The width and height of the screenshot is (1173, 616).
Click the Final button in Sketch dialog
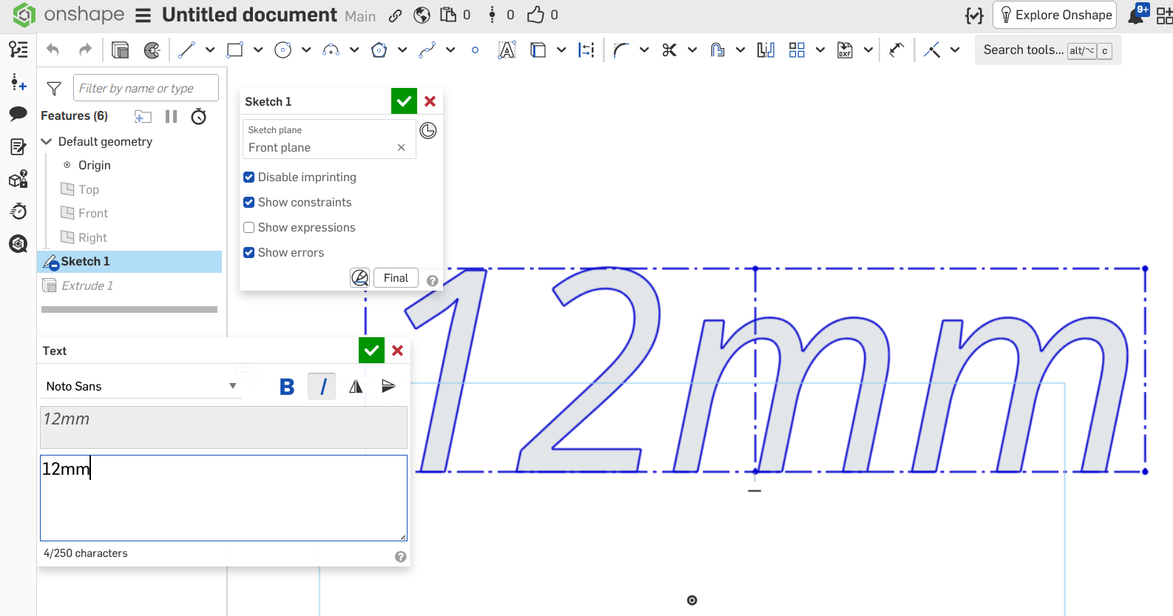tap(396, 278)
